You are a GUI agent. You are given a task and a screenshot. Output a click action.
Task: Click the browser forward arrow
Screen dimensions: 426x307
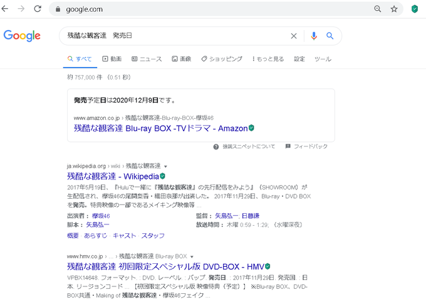click(x=21, y=9)
